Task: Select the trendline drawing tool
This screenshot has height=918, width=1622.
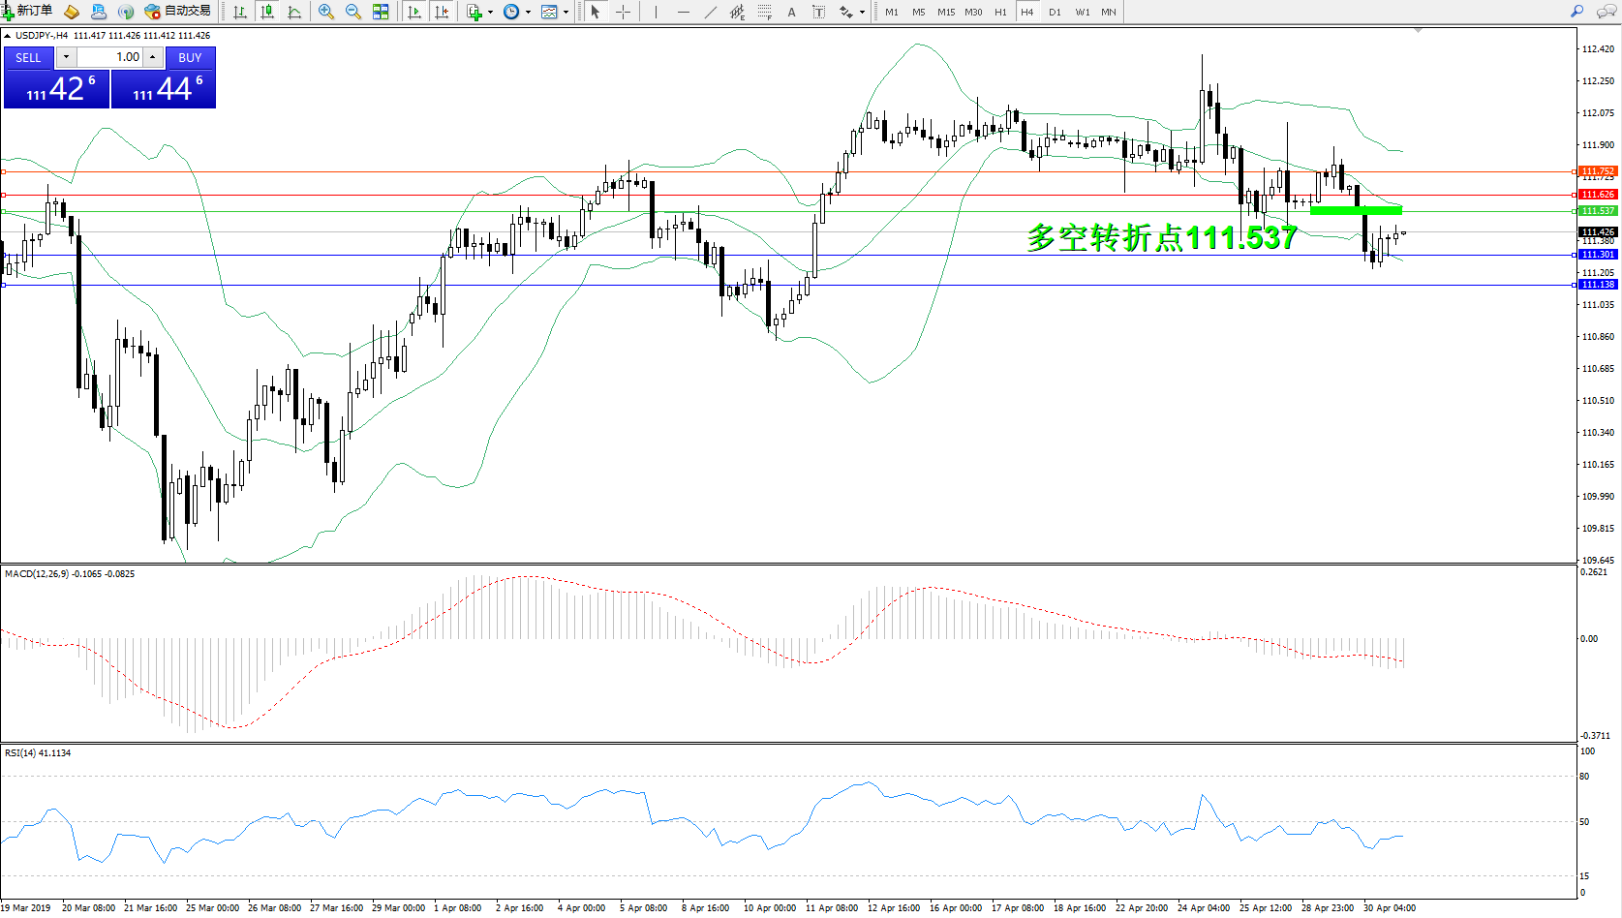Action: [x=711, y=12]
